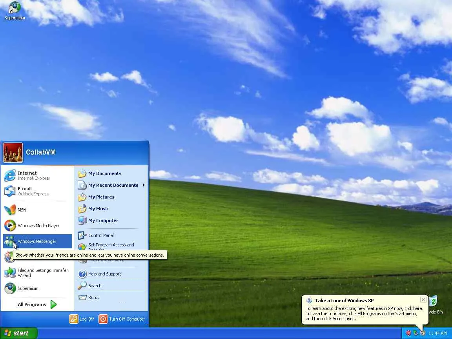
Task: Open Help and Support
Action: [111, 274]
